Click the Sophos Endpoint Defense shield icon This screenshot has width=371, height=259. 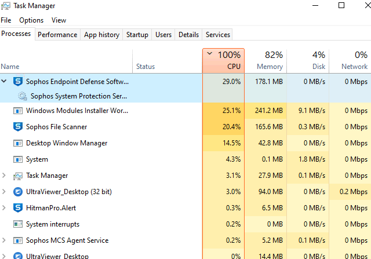(x=17, y=82)
